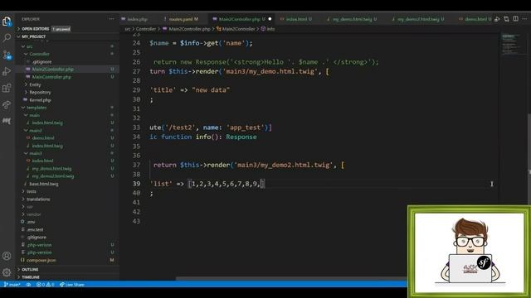Image resolution: width=531 pixels, height=298 pixels.
Task: Click the info method in breadcrumb
Action: point(271,29)
